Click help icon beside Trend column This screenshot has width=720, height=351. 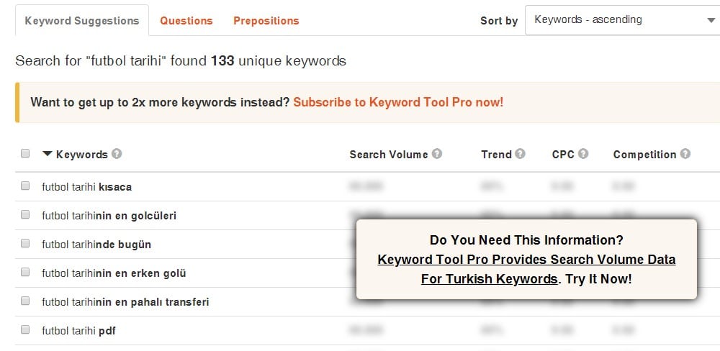(x=520, y=154)
